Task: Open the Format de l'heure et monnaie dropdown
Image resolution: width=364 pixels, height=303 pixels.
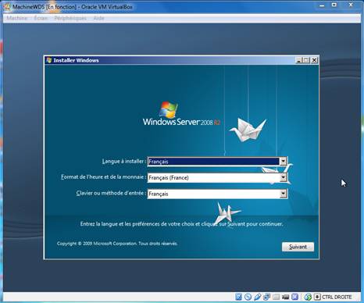Action: (284, 177)
